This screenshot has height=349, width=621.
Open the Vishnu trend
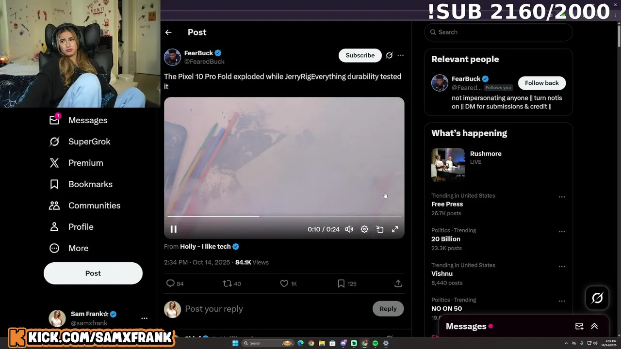coord(442,274)
